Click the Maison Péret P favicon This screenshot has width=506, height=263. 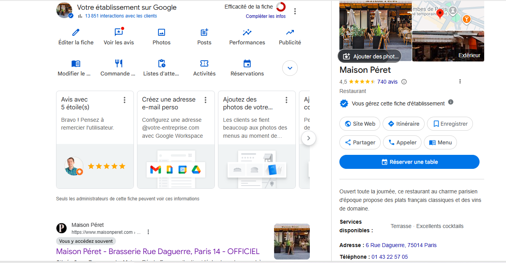[x=61, y=228]
